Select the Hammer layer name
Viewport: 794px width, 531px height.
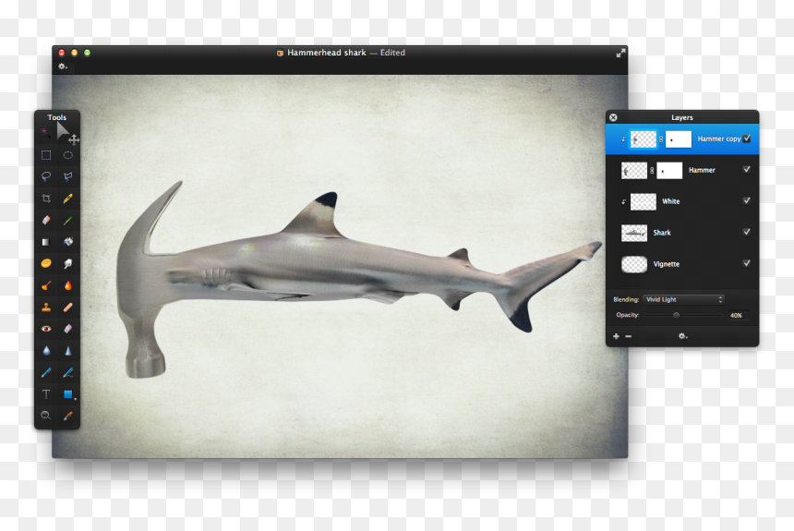coord(702,170)
